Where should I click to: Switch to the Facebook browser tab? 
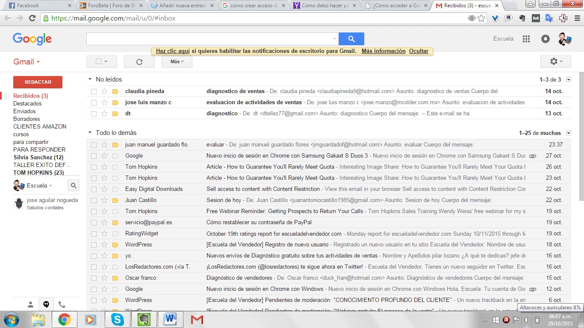tap(38, 6)
